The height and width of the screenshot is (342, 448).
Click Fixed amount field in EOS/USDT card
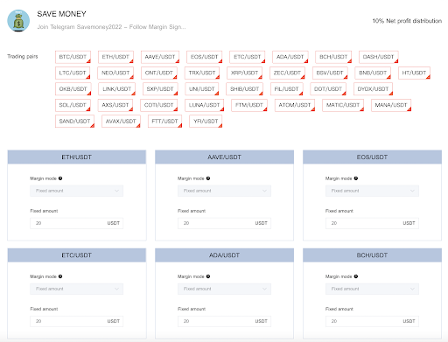(x=372, y=223)
